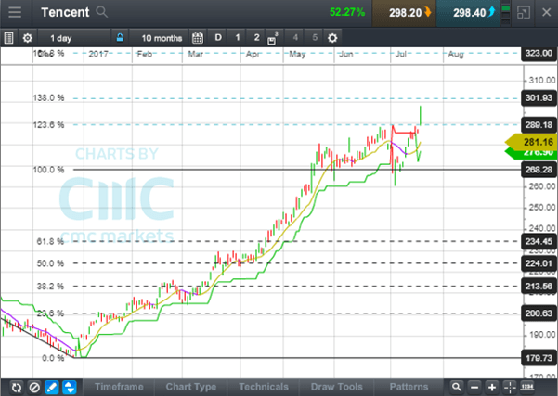Zoom out with the minus button
558x396 pixels.
pyautogui.click(x=474, y=387)
